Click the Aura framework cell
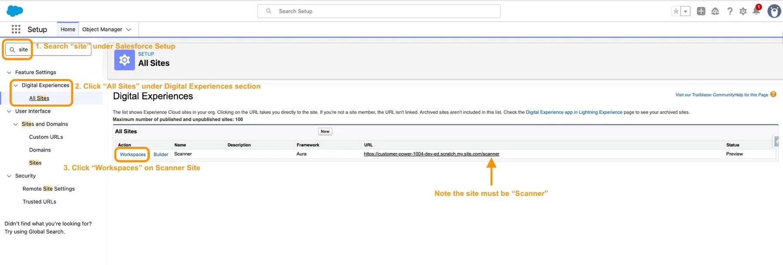This screenshot has width=783, height=265. click(x=301, y=154)
